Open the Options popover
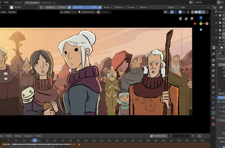The height and width of the screenshot is (148, 225). tap(120, 7)
